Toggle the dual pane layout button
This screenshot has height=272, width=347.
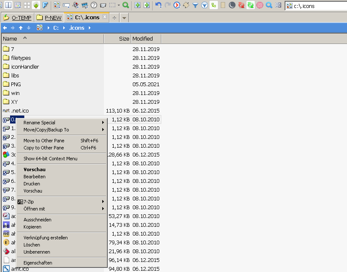tap(8, 5)
